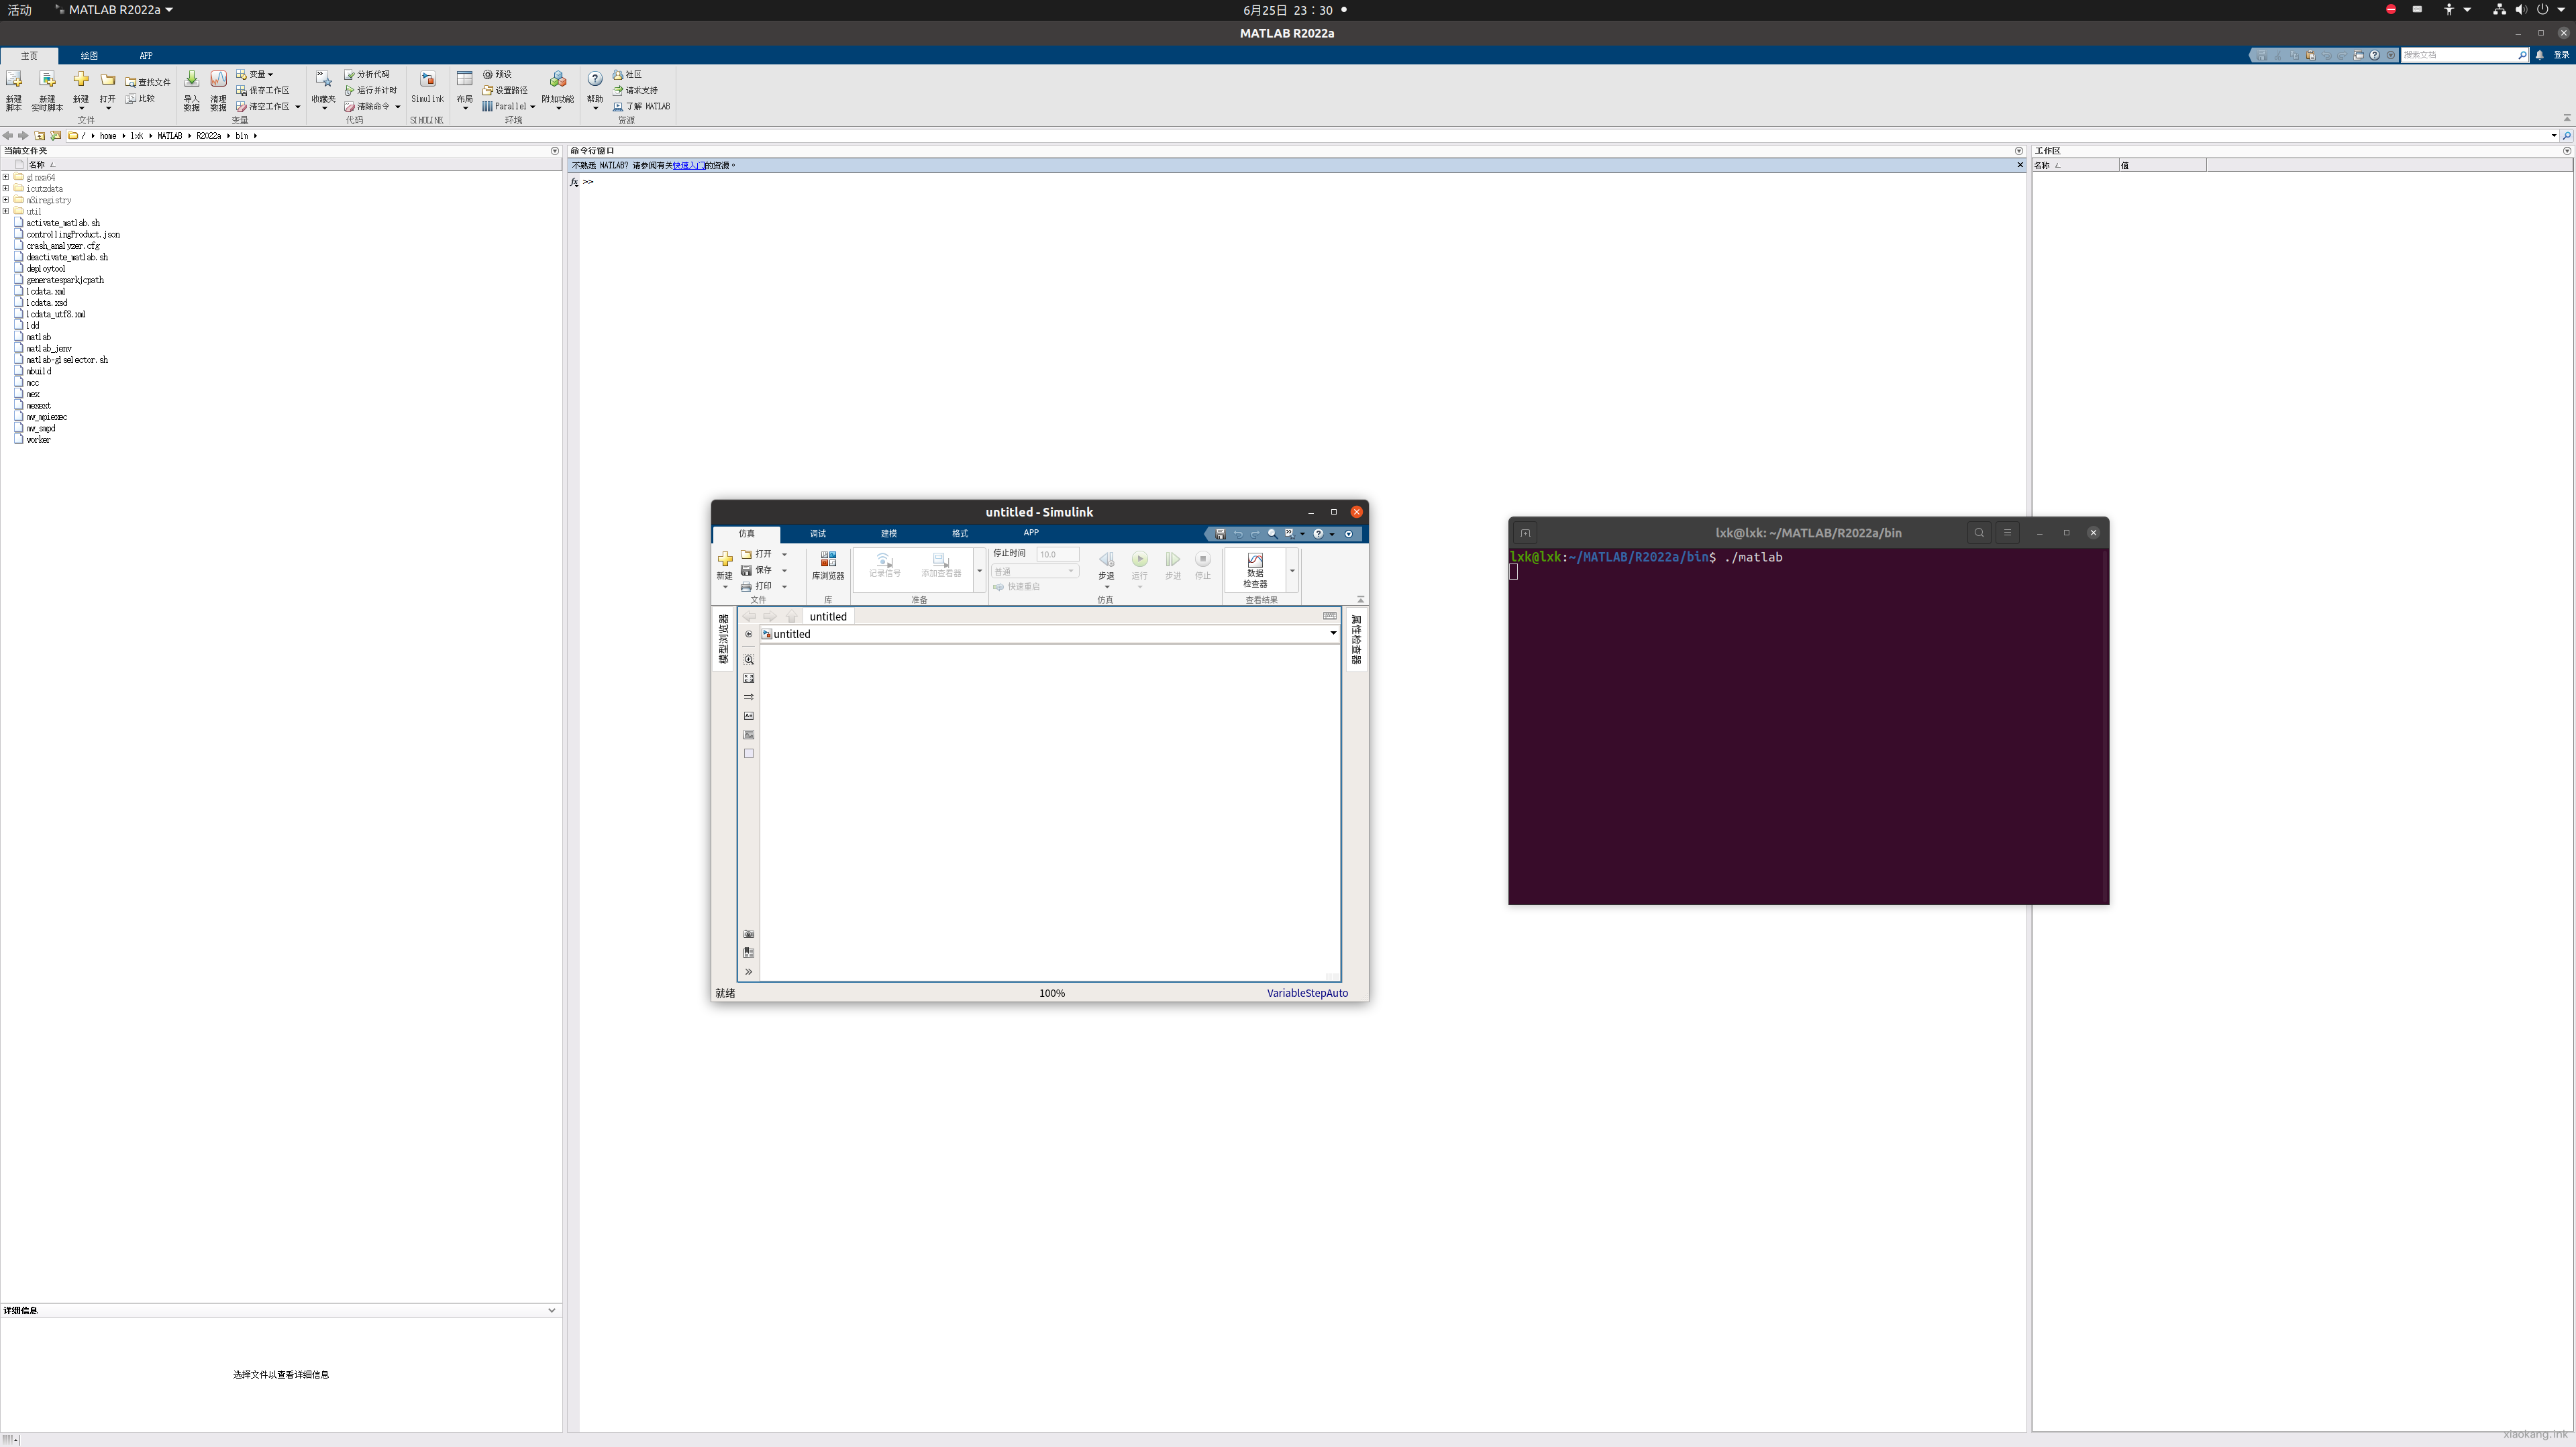Select activate_matlab.sh in file list
This screenshot has height=1447, width=2576.
[x=62, y=223]
